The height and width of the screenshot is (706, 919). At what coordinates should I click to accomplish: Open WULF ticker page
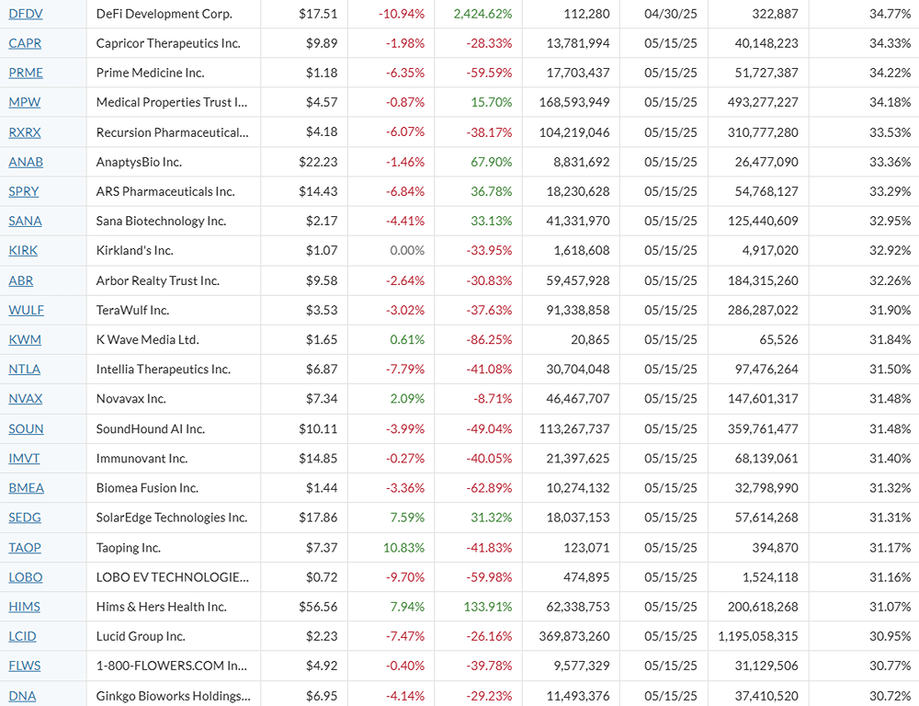pos(26,310)
